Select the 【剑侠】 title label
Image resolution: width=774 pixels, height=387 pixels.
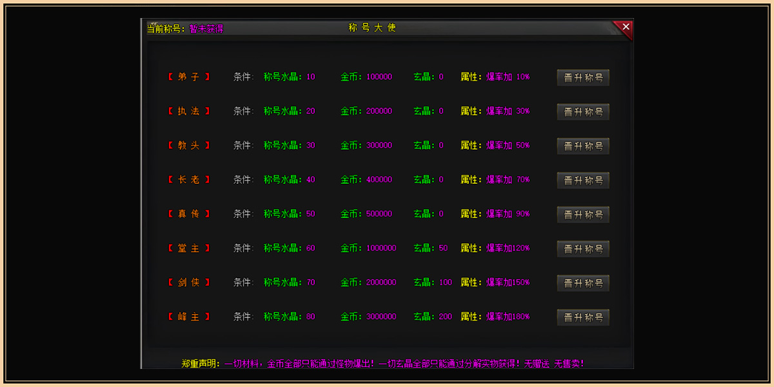pyautogui.click(x=189, y=283)
